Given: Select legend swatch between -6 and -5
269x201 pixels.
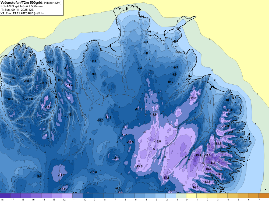Looking at the screenshot, I should (129, 196).
